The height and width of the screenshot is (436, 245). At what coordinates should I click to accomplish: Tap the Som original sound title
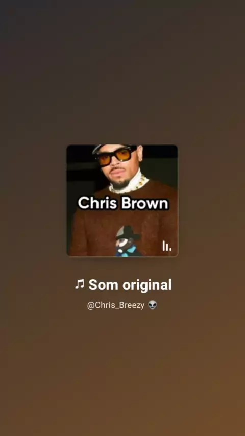tap(123, 285)
